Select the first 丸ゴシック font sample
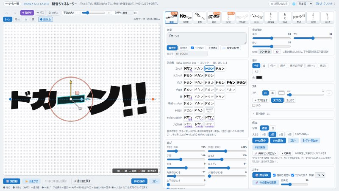 188,76
